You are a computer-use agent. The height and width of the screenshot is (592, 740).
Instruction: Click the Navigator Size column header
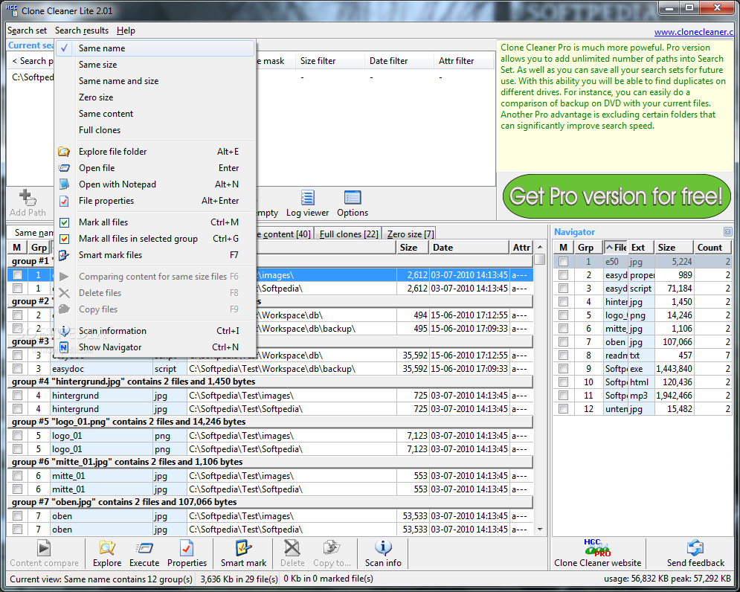click(674, 248)
